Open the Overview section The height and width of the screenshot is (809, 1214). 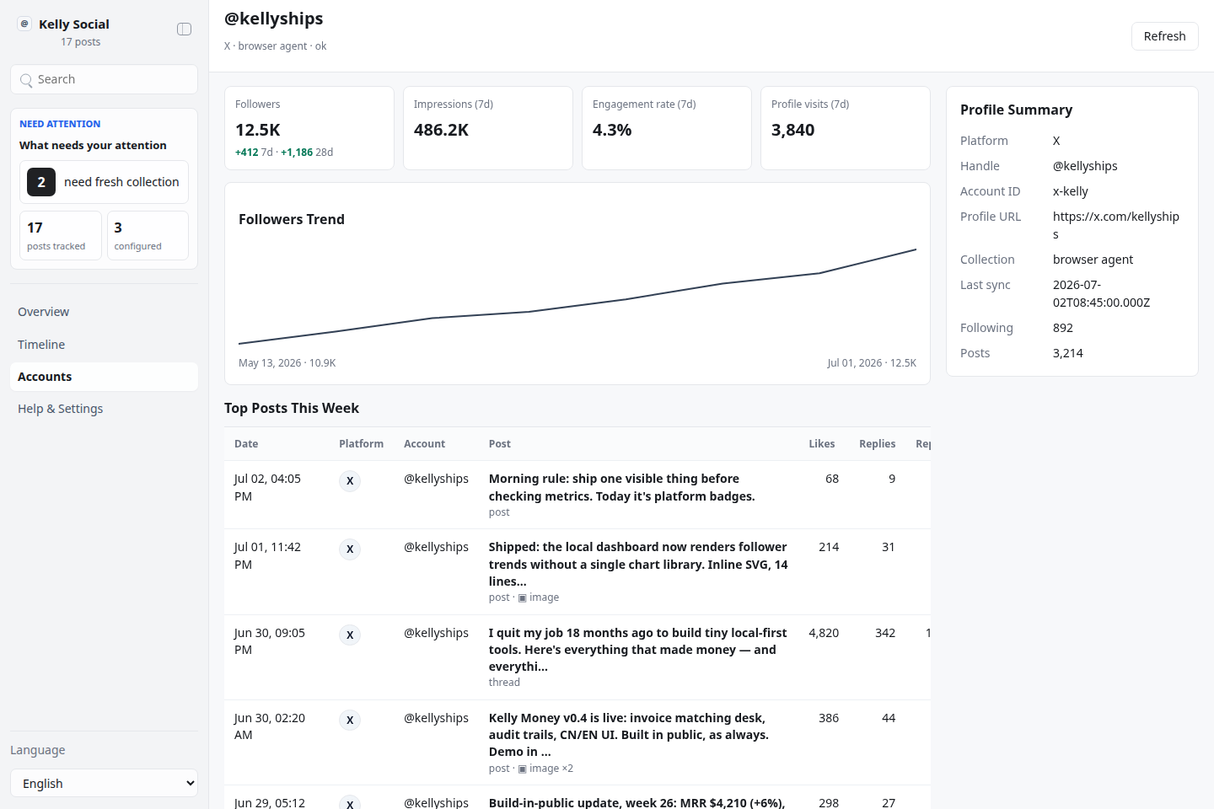click(104, 312)
